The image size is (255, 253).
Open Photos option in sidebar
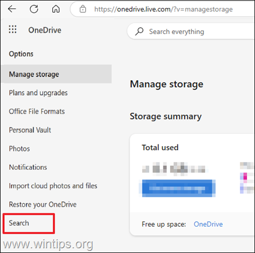(x=20, y=149)
